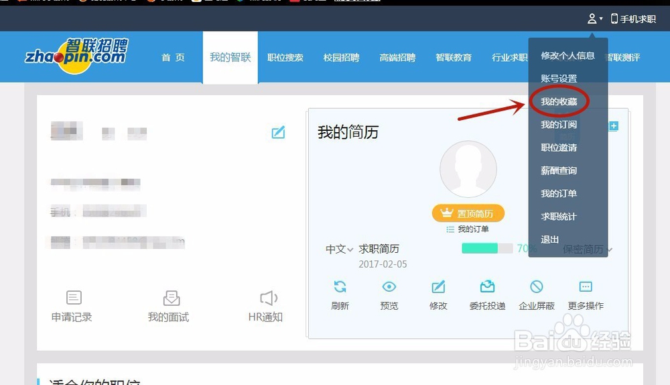
Task: Click the 置顶简历 orange button
Action: click(x=468, y=213)
